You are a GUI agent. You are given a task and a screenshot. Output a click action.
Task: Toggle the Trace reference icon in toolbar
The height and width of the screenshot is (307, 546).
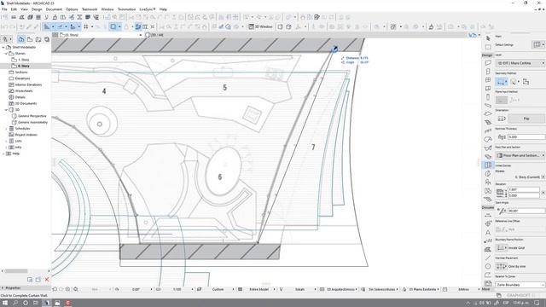pos(113,26)
